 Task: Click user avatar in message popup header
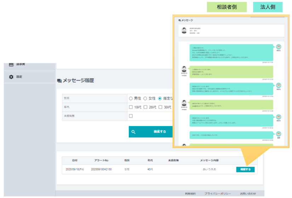tap(184, 30)
